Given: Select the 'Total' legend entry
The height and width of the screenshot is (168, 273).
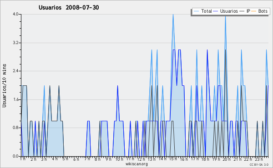Looking at the screenshot, I should [207, 11].
